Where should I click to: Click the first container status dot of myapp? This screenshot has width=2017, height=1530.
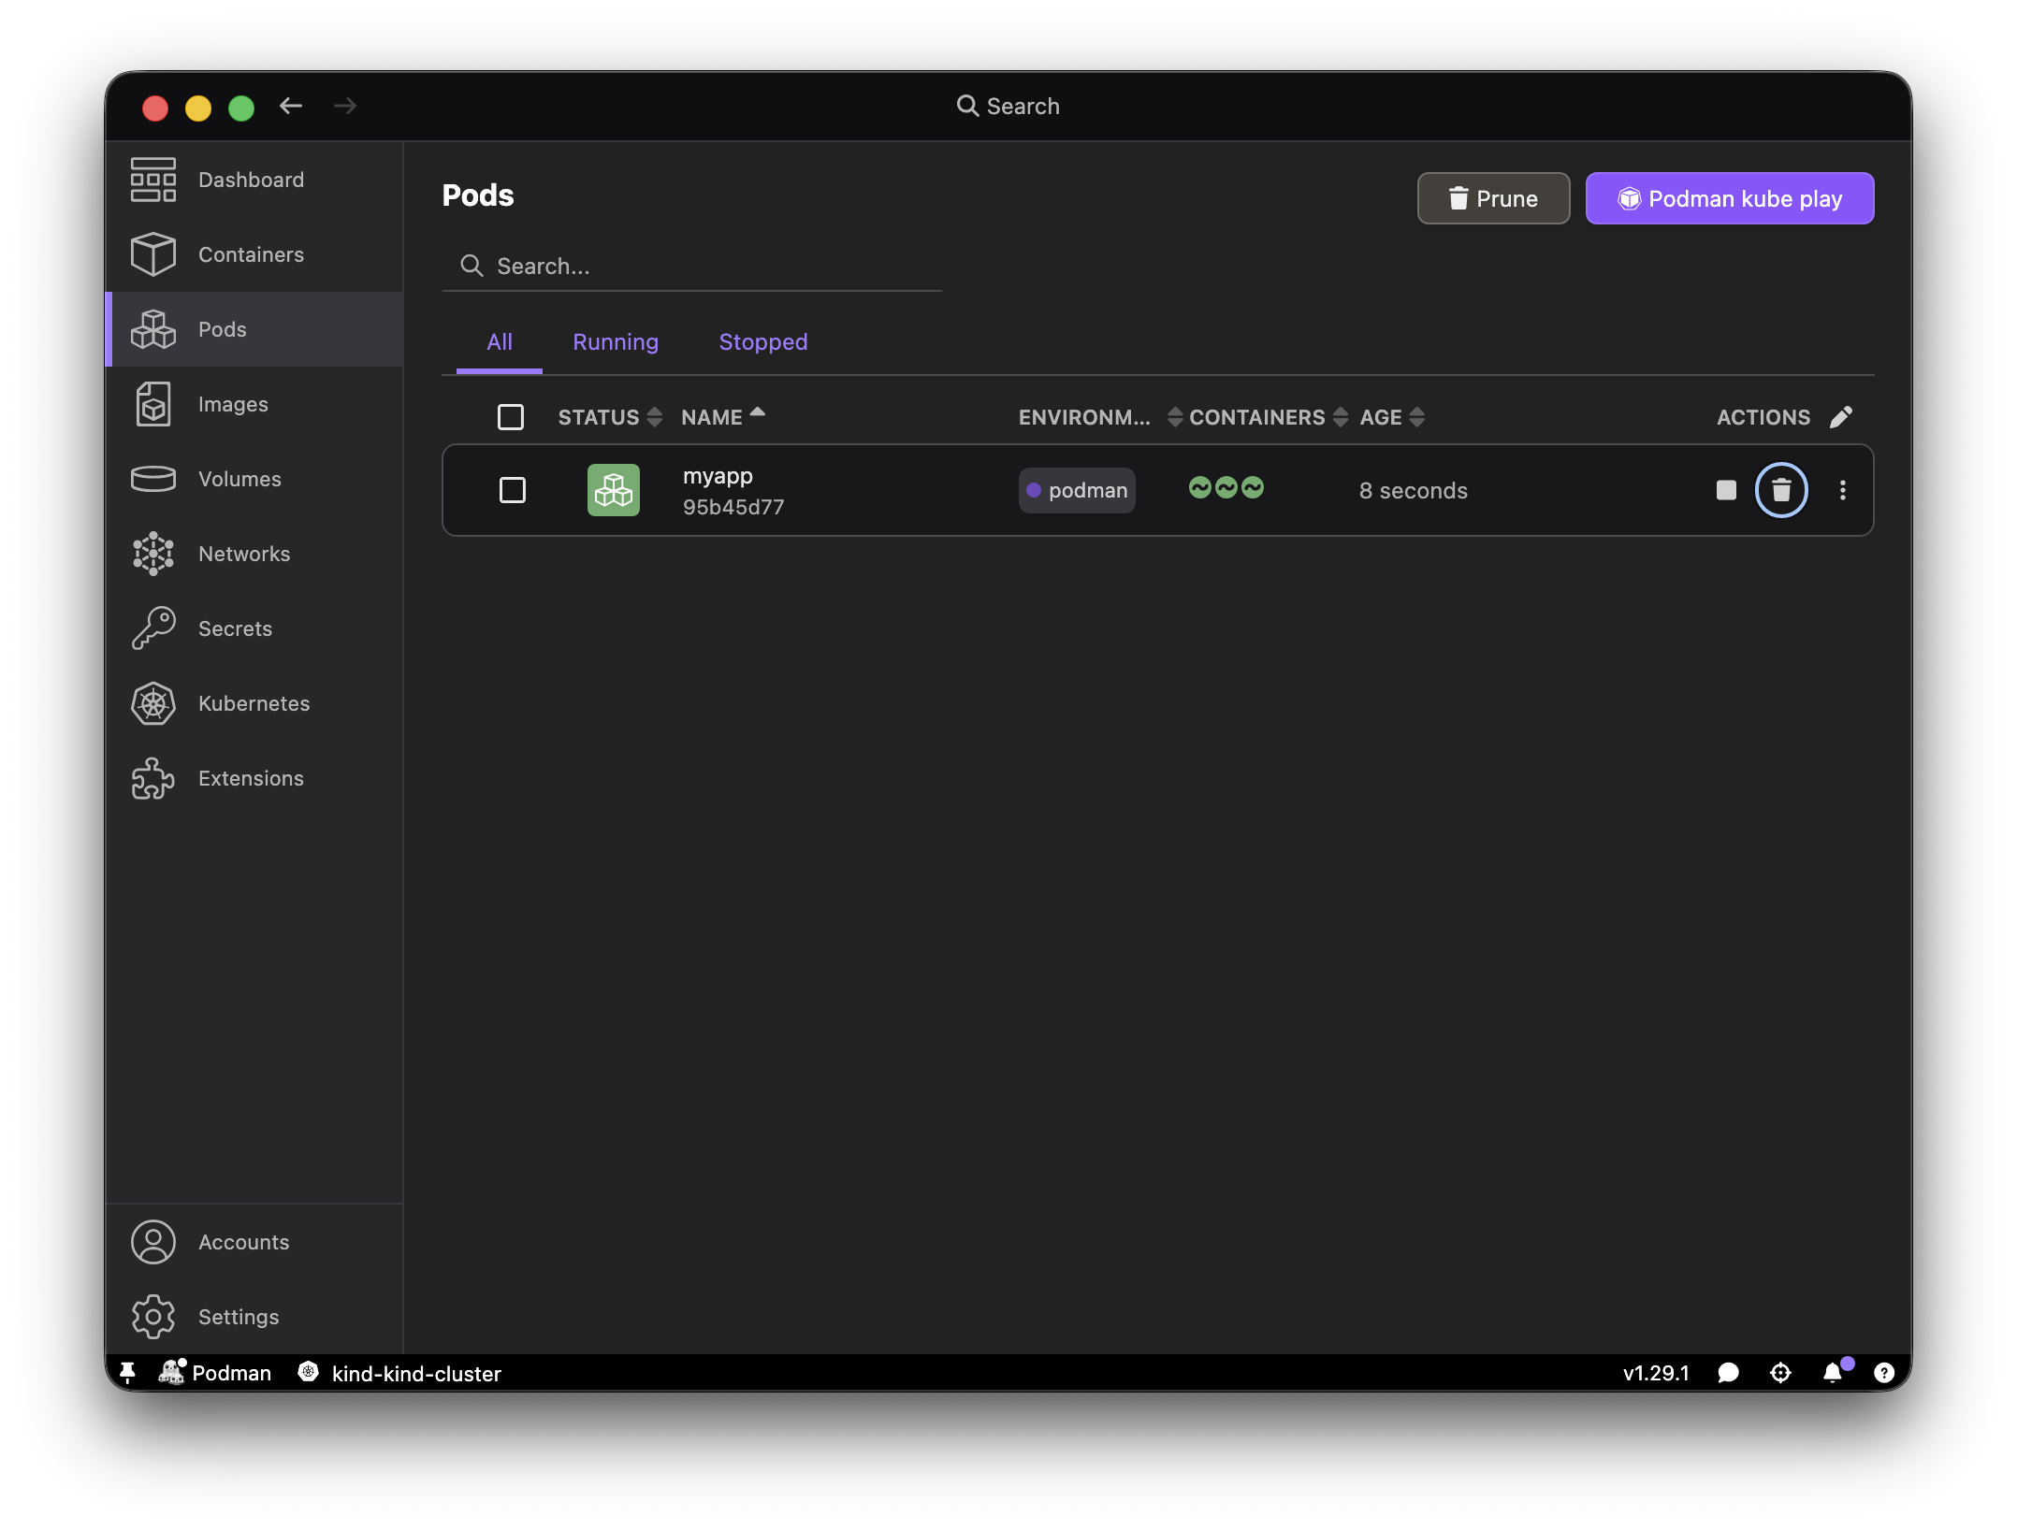tap(1199, 487)
